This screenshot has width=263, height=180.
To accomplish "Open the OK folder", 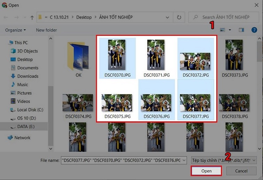I will click(78, 59).
